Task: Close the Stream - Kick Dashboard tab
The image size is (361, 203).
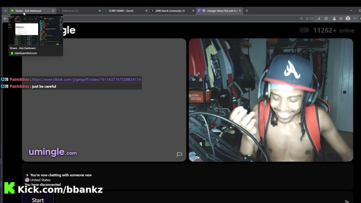Action: [53, 11]
